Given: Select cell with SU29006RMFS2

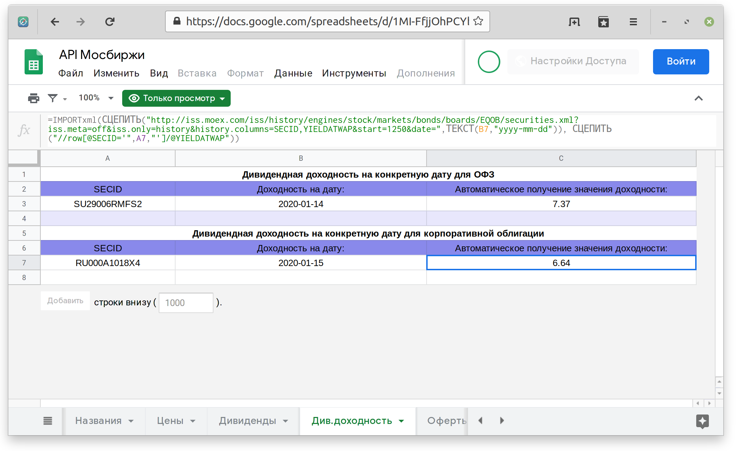Looking at the screenshot, I should click(108, 204).
